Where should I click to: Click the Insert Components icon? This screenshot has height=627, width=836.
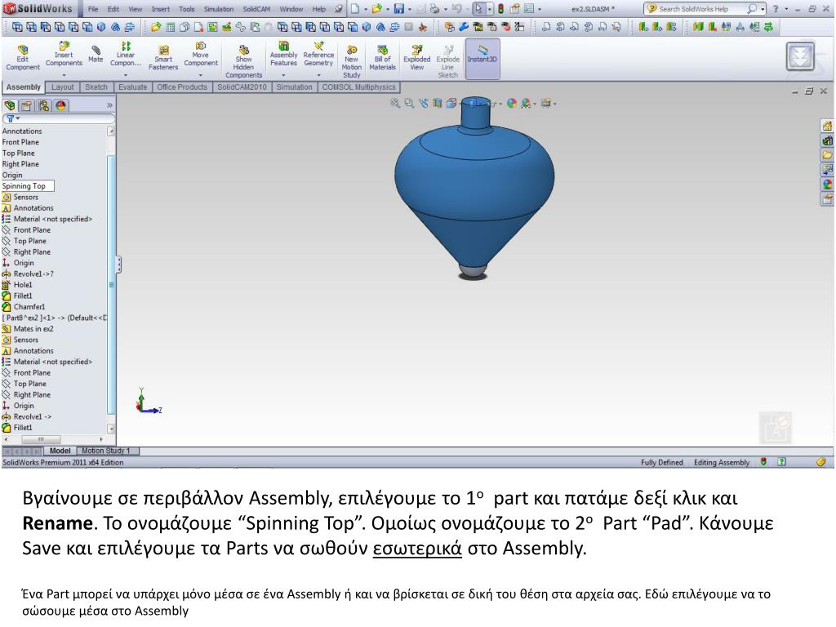[x=64, y=47]
